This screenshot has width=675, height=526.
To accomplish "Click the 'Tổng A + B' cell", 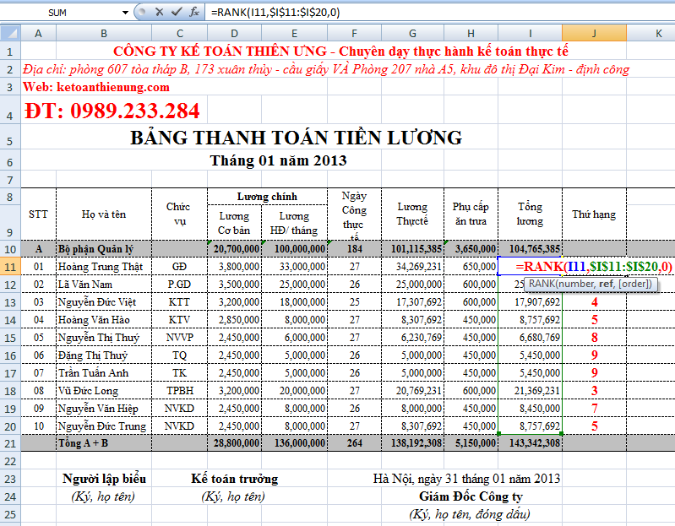I will click(104, 443).
